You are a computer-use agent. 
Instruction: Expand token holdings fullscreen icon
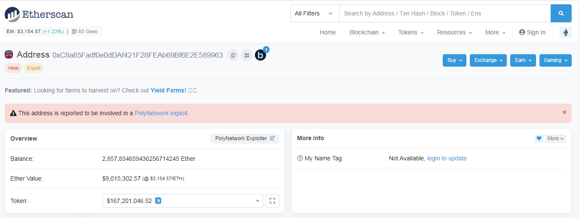(273, 201)
